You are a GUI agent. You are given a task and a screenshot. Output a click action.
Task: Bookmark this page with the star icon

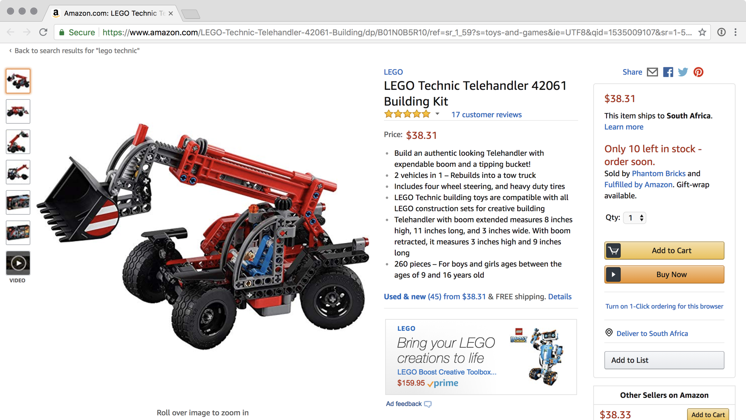tap(702, 32)
